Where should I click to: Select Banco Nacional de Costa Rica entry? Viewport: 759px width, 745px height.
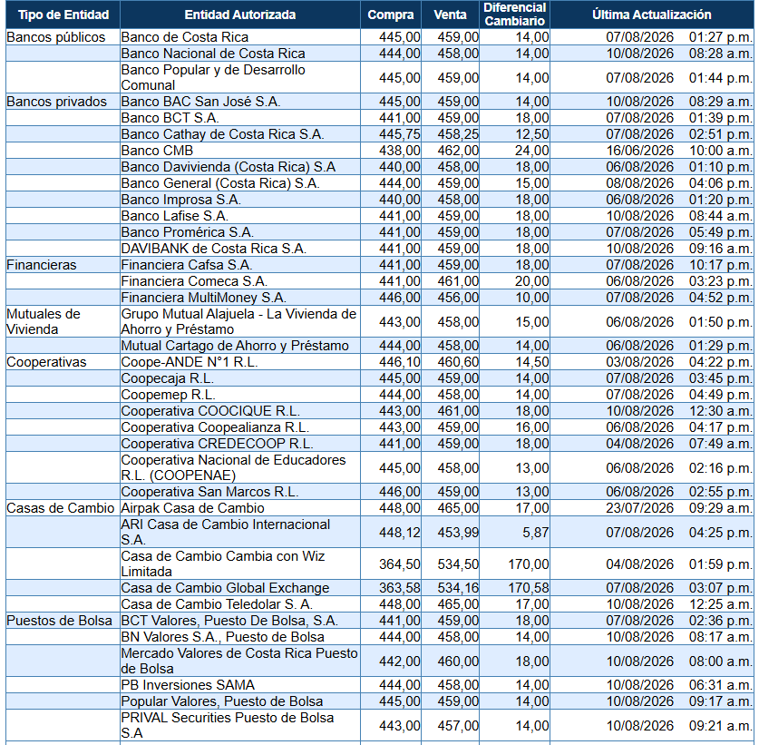213,54
